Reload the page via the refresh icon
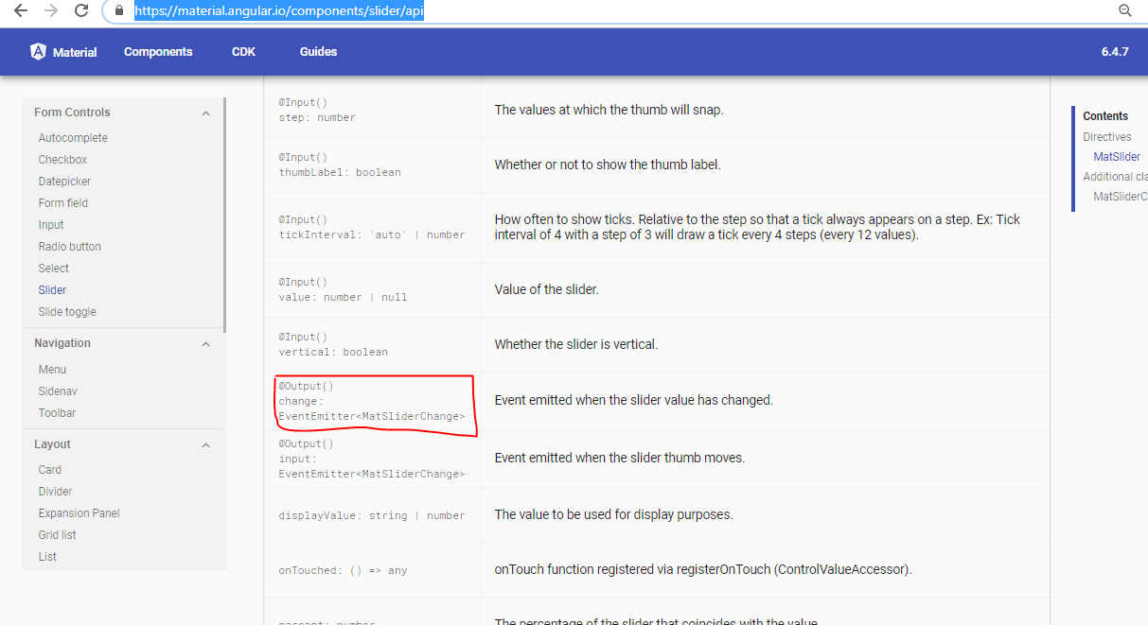Image resolution: width=1148 pixels, height=625 pixels. coord(80,10)
